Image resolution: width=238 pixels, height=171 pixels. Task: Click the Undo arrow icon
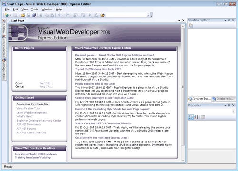59,15
